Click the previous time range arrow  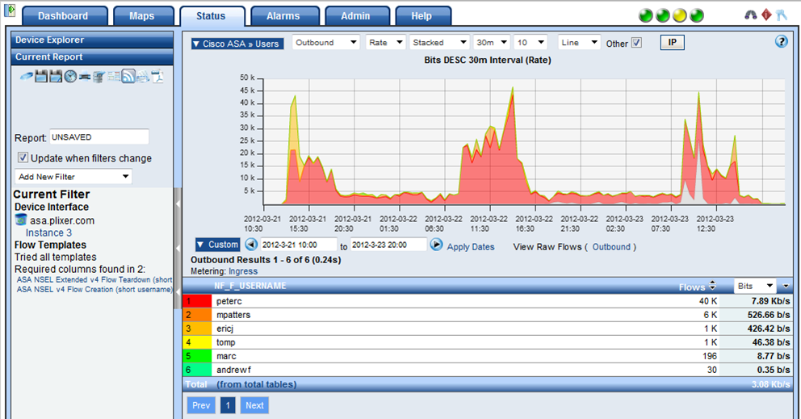[250, 245]
